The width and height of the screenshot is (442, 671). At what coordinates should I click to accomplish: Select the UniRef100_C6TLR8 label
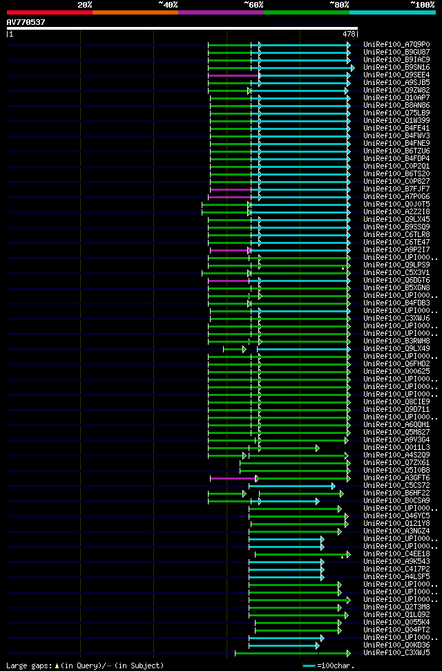(396, 234)
